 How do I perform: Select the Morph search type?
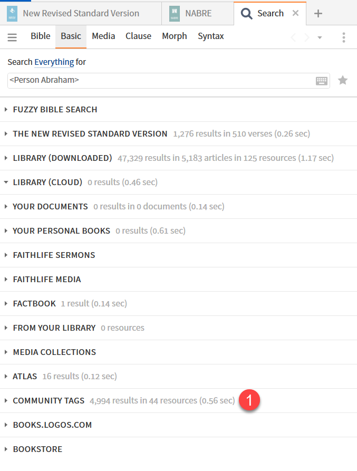pos(175,36)
